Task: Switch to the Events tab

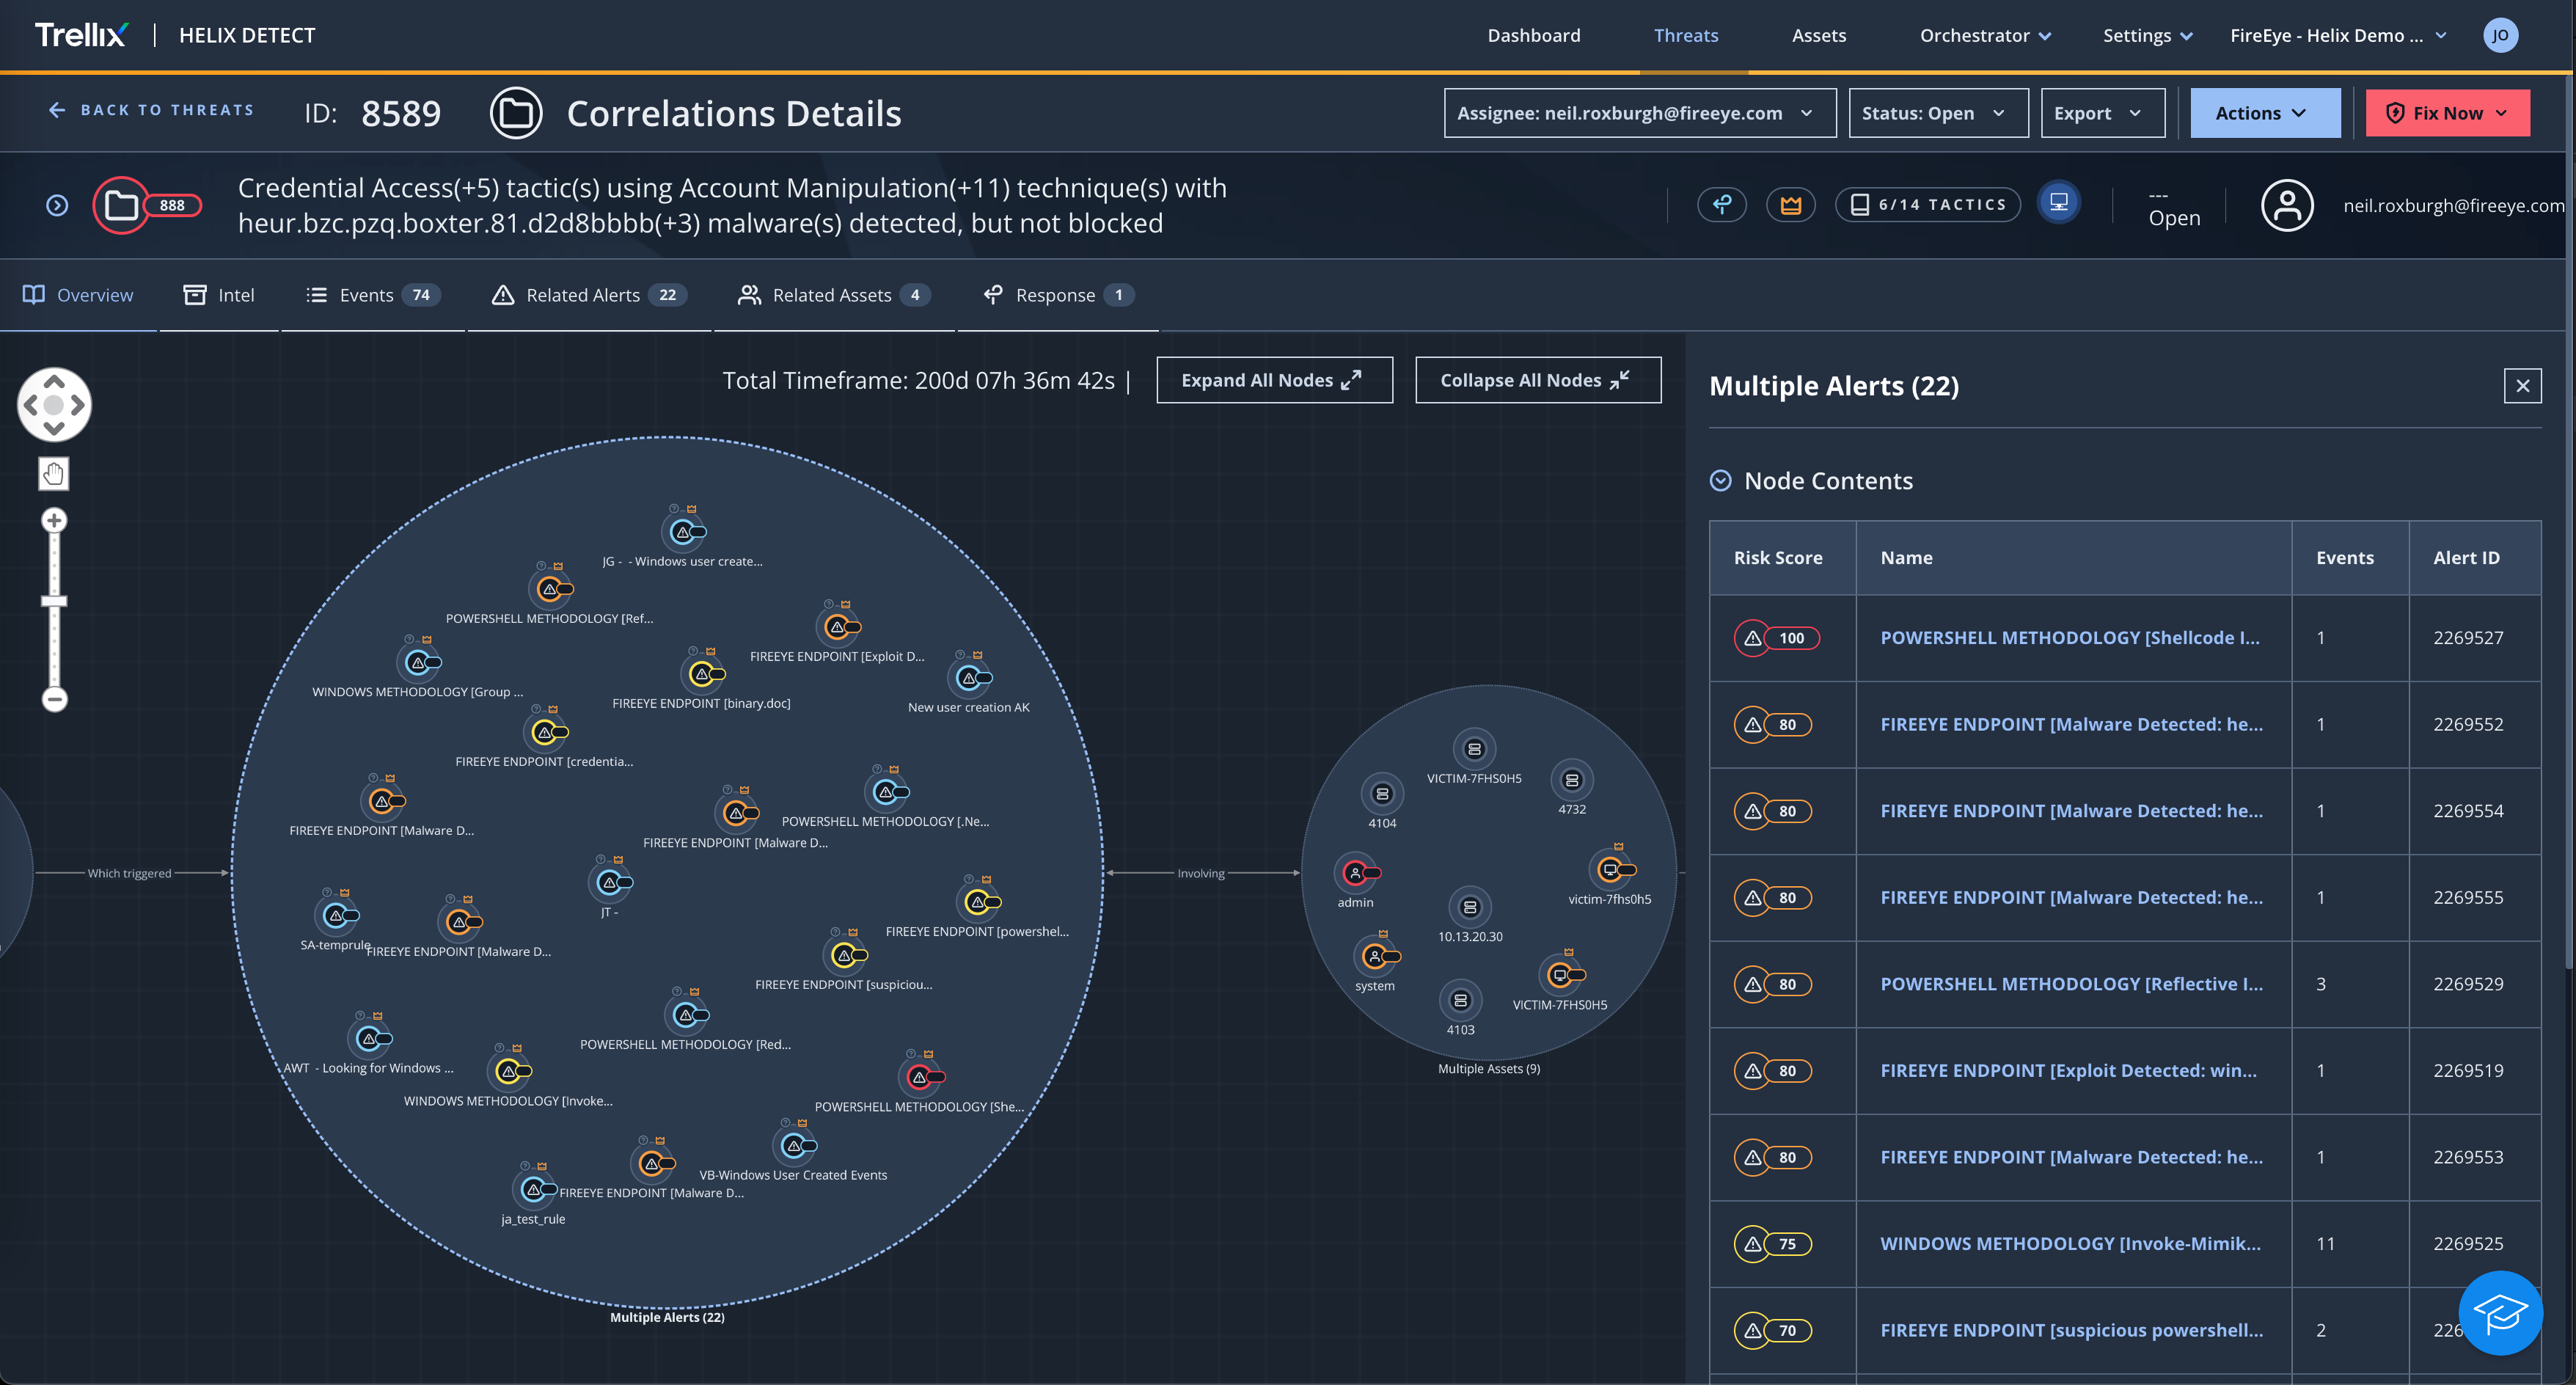Action: pos(372,295)
